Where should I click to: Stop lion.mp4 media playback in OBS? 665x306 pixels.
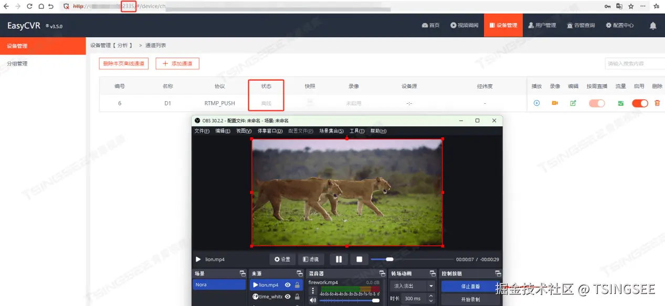tap(360, 259)
